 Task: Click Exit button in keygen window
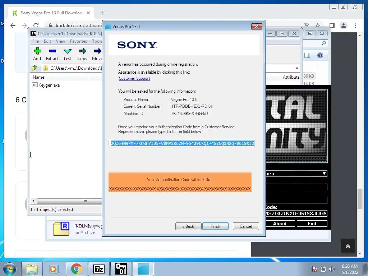312,224
